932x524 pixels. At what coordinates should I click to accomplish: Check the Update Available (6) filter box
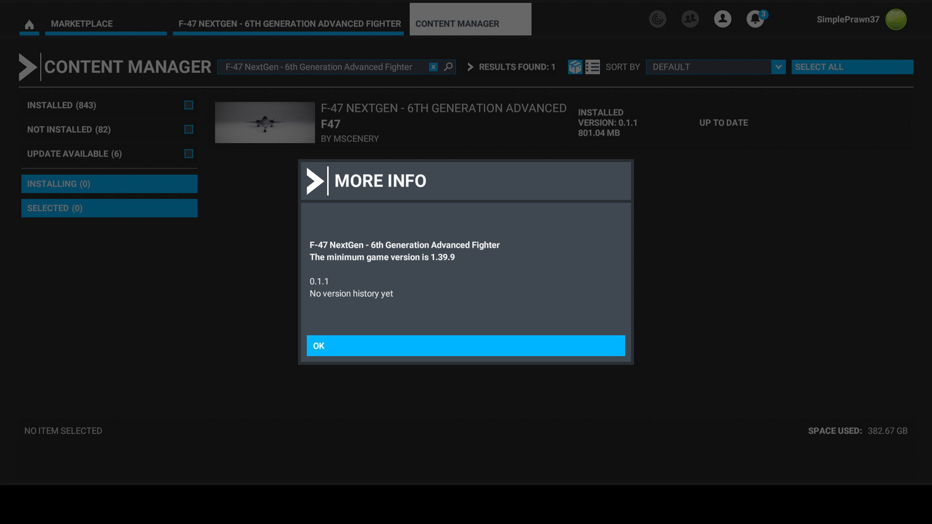189,154
